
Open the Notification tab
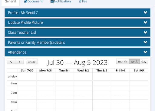(x=61, y=2)
